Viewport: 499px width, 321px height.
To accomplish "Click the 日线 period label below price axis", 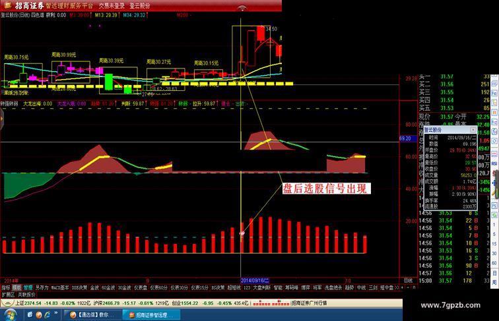I will click(x=409, y=280).
